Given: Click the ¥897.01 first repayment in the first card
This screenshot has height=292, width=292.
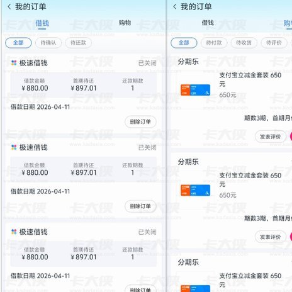Looking at the screenshot, I should click(84, 88).
